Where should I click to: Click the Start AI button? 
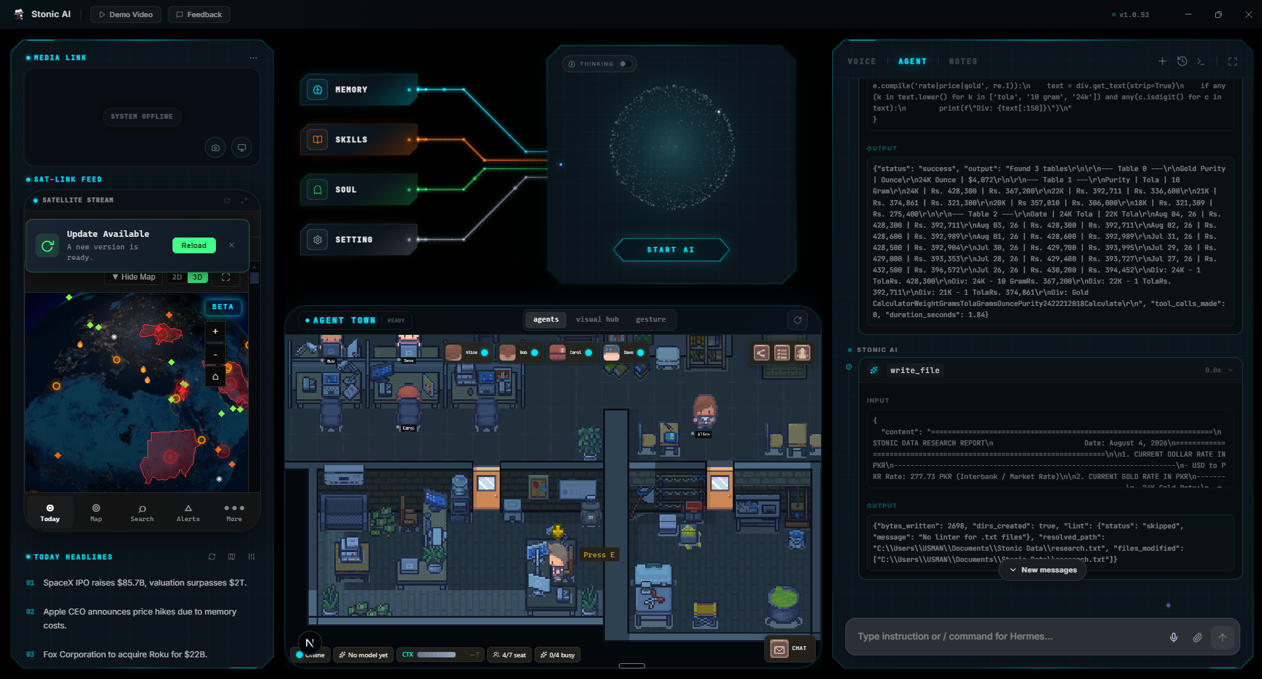[671, 250]
